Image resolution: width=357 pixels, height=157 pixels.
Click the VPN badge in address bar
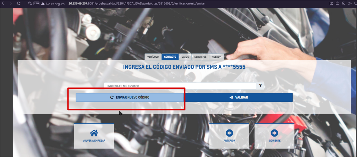[x=36, y=3]
